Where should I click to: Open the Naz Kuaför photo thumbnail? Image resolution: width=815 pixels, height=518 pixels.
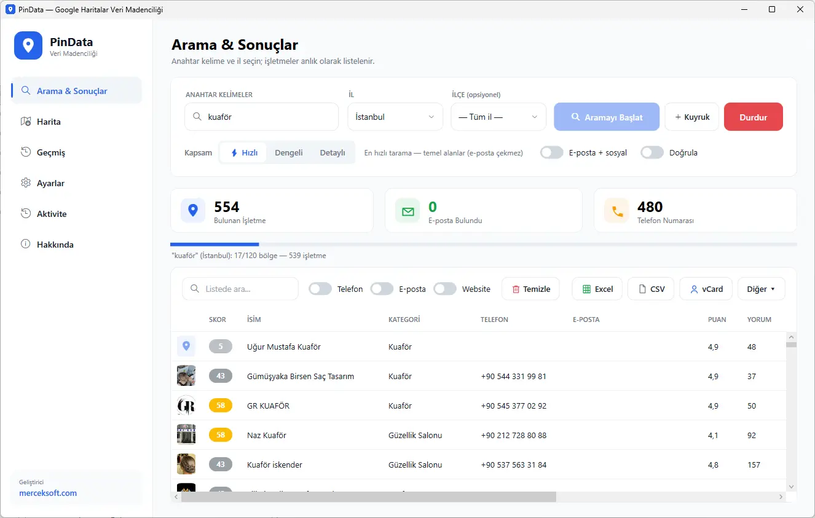(186, 435)
